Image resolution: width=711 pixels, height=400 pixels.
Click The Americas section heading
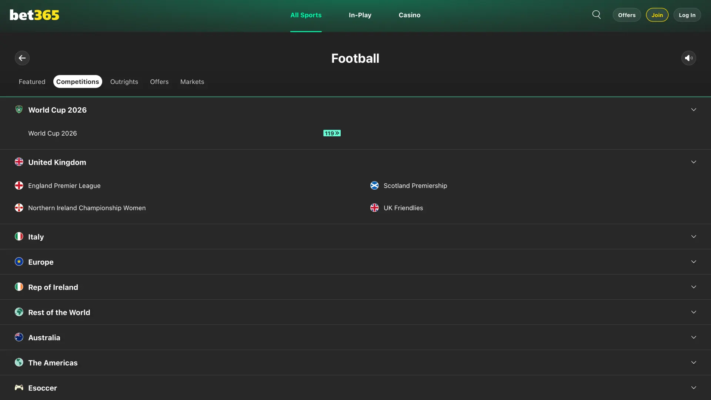point(53,363)
